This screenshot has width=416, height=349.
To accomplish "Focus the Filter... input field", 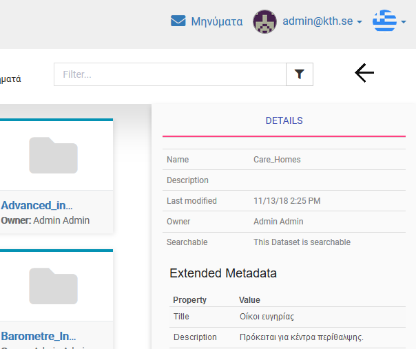I will coord(170,74).
